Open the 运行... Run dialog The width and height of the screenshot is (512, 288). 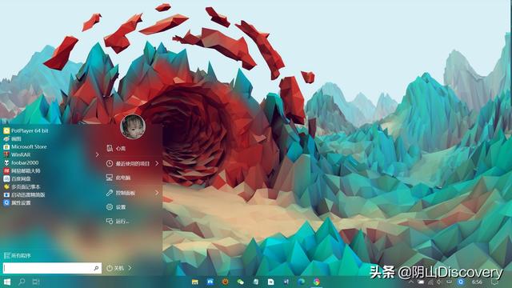click(x=118, y=222)
